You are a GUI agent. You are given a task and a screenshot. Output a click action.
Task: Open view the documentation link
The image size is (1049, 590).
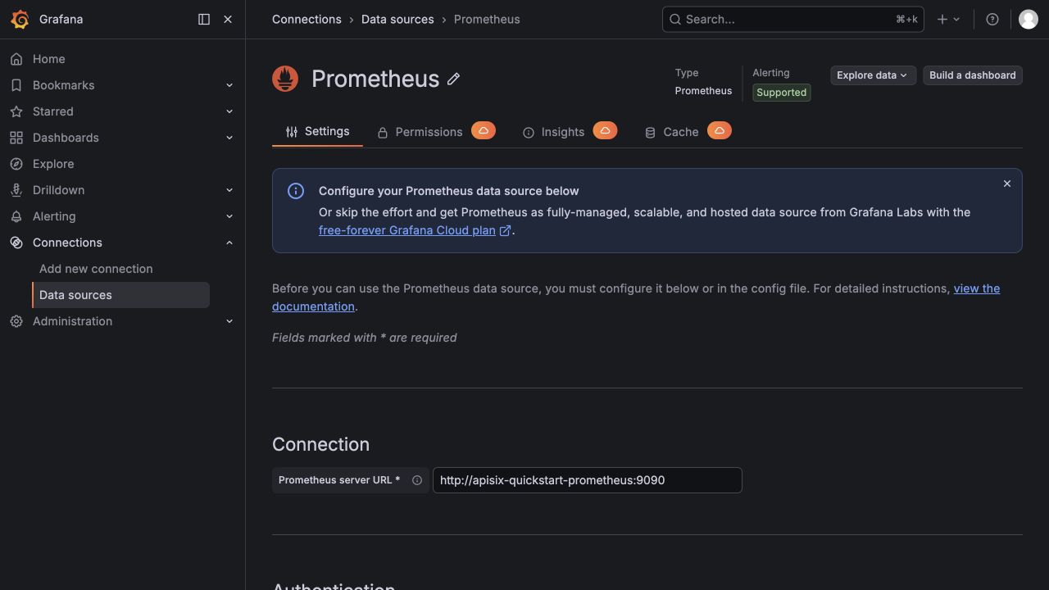[x=636, y=297]
